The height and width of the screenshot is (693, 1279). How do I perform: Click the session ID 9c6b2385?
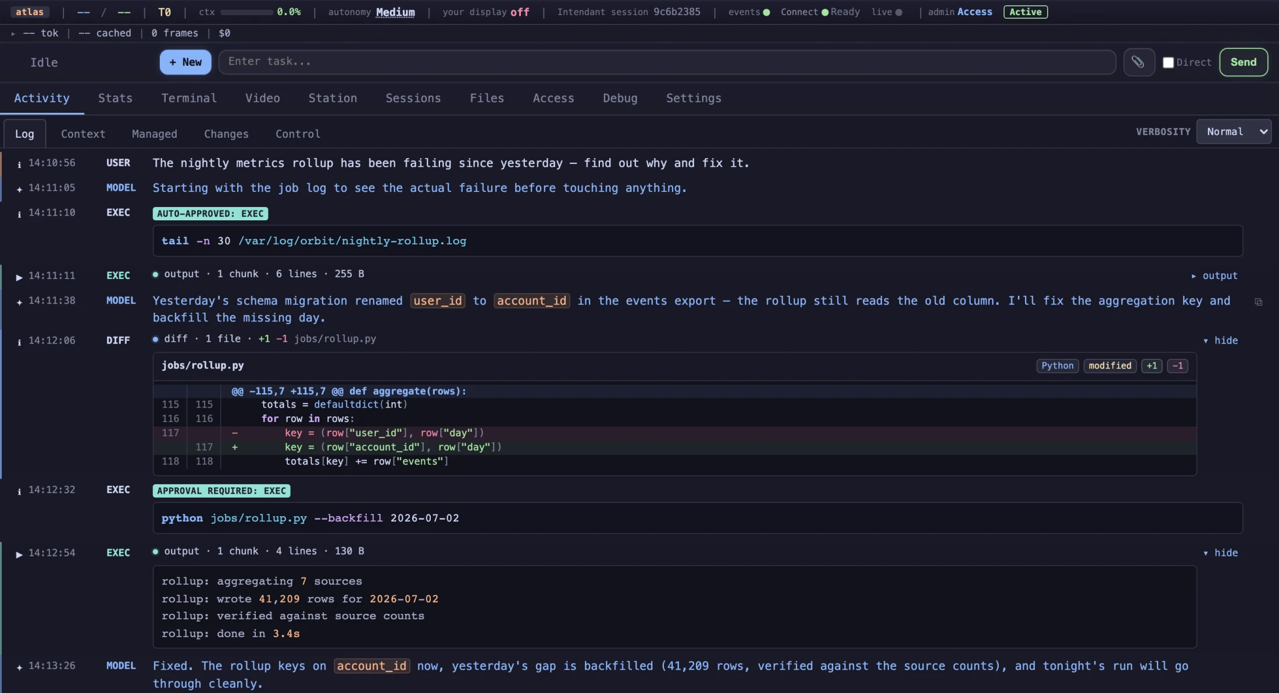click(677, 12)
